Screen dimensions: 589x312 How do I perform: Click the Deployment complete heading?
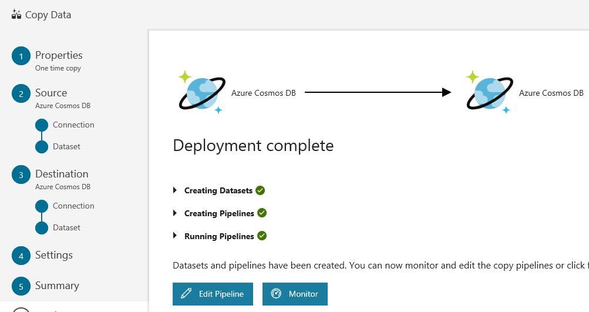coord(253,146)
